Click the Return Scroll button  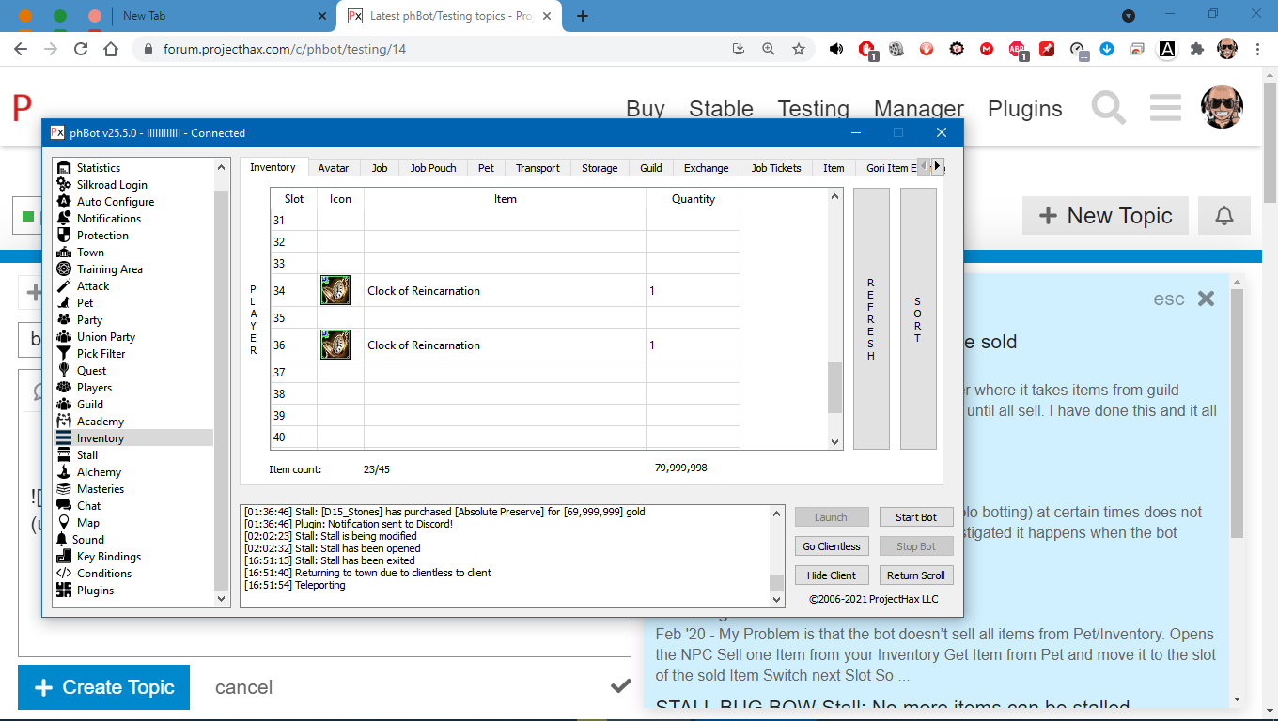(x=915, y=575)
